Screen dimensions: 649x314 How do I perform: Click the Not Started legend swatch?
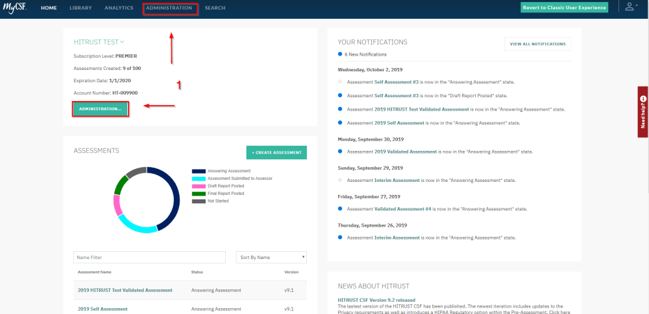(199, 201)
